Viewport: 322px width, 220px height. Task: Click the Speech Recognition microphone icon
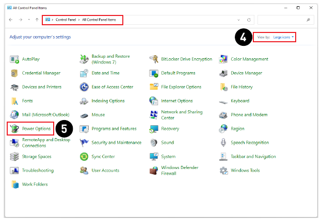pyautogui.click(x=223, y=143)
